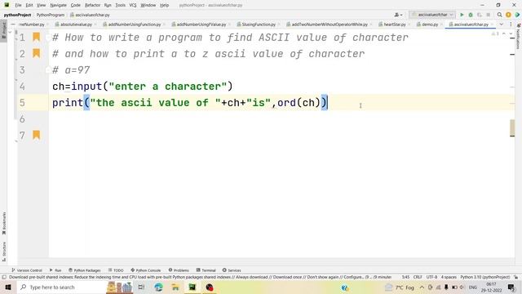This screenshot has height=294, width=522.
Task: Open the Navigate menu
Action: (x=58, y=5)
